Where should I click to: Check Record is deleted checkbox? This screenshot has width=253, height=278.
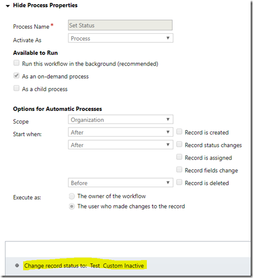click(x=179, y=182)
